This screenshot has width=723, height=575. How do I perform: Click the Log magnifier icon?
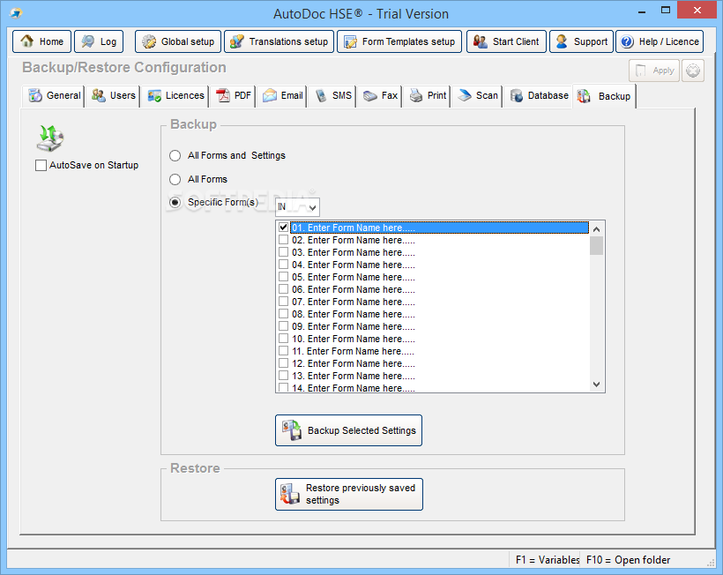[x=88, y=41]
